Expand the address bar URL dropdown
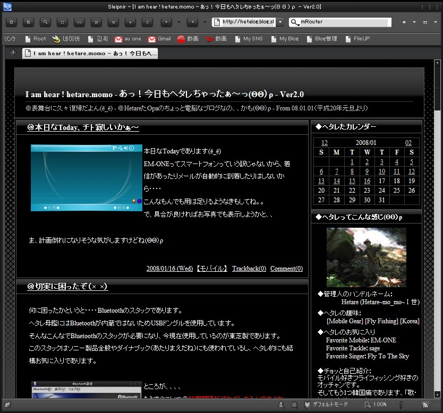 click(x=280, y=22)
